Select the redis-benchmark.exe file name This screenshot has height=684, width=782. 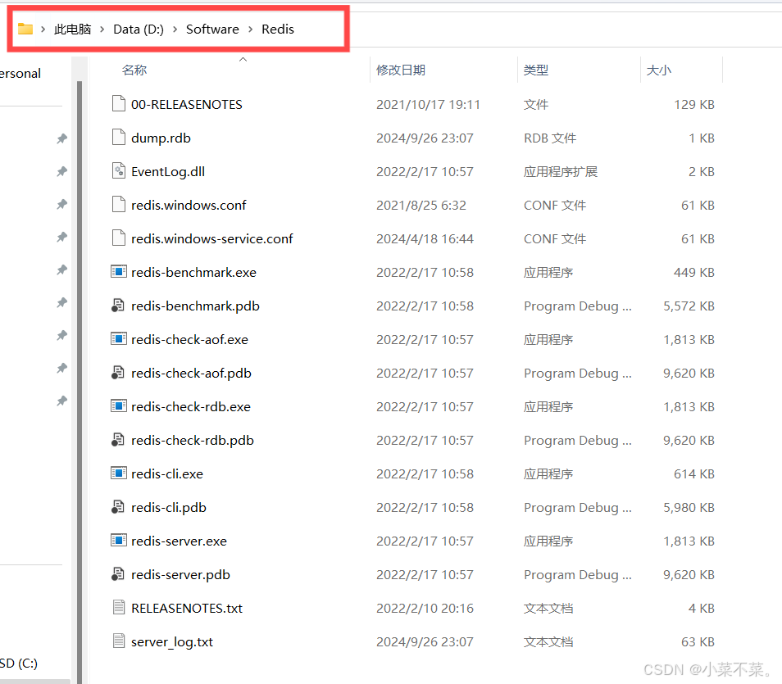pyautogui.click(x=193, y=272)
